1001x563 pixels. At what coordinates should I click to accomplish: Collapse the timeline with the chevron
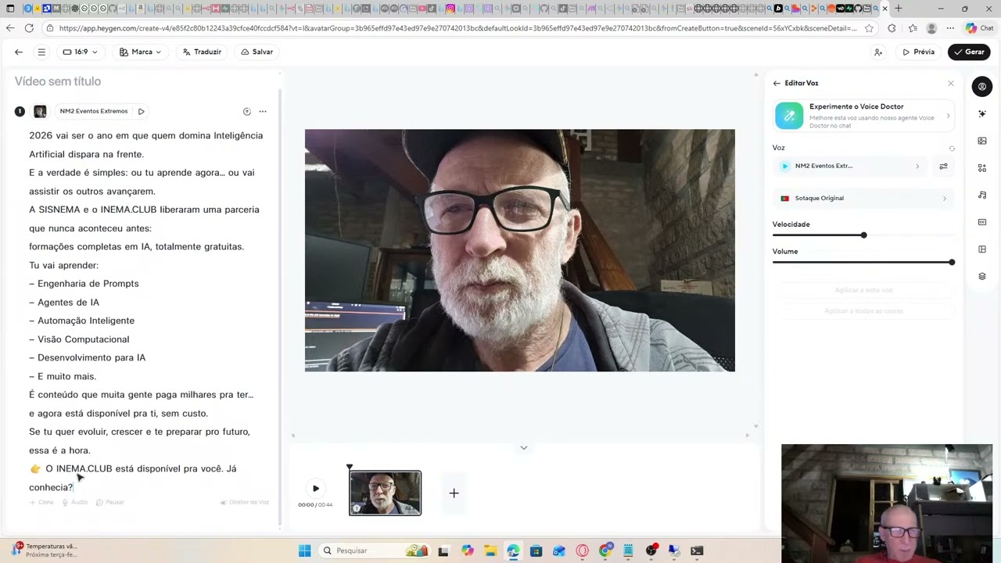(524, 448)
